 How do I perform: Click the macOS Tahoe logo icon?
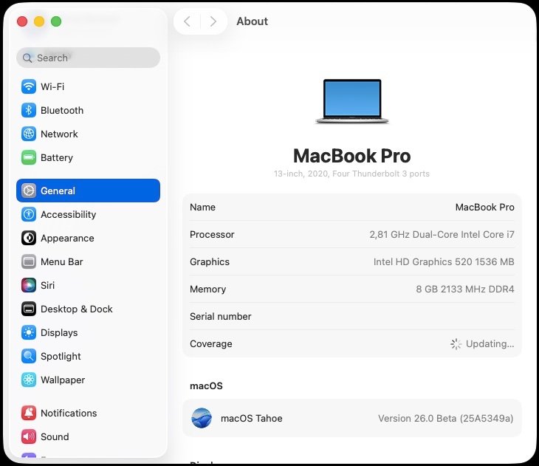[x=202, y=418]
